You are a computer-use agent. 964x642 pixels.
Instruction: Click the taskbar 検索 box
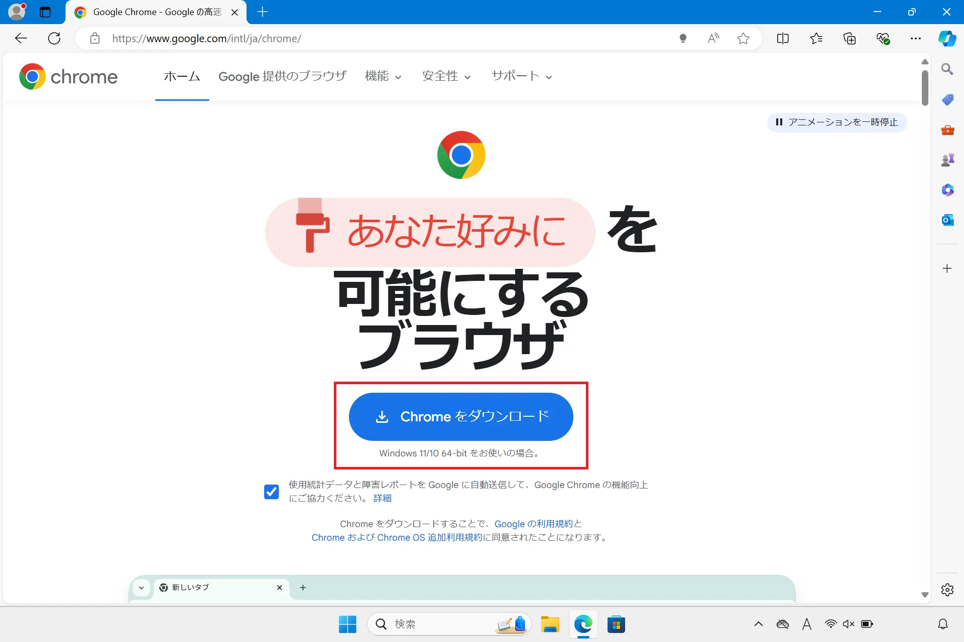(449, 624)
